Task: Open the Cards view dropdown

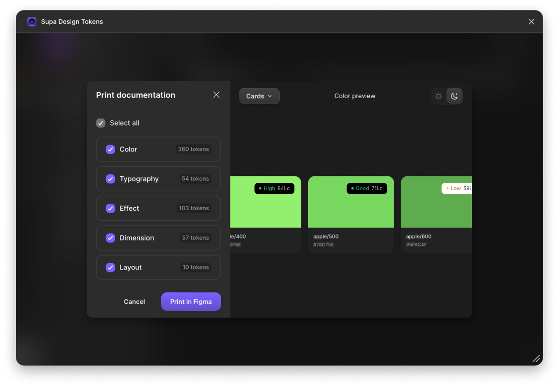Action: [x=259, y=96]
